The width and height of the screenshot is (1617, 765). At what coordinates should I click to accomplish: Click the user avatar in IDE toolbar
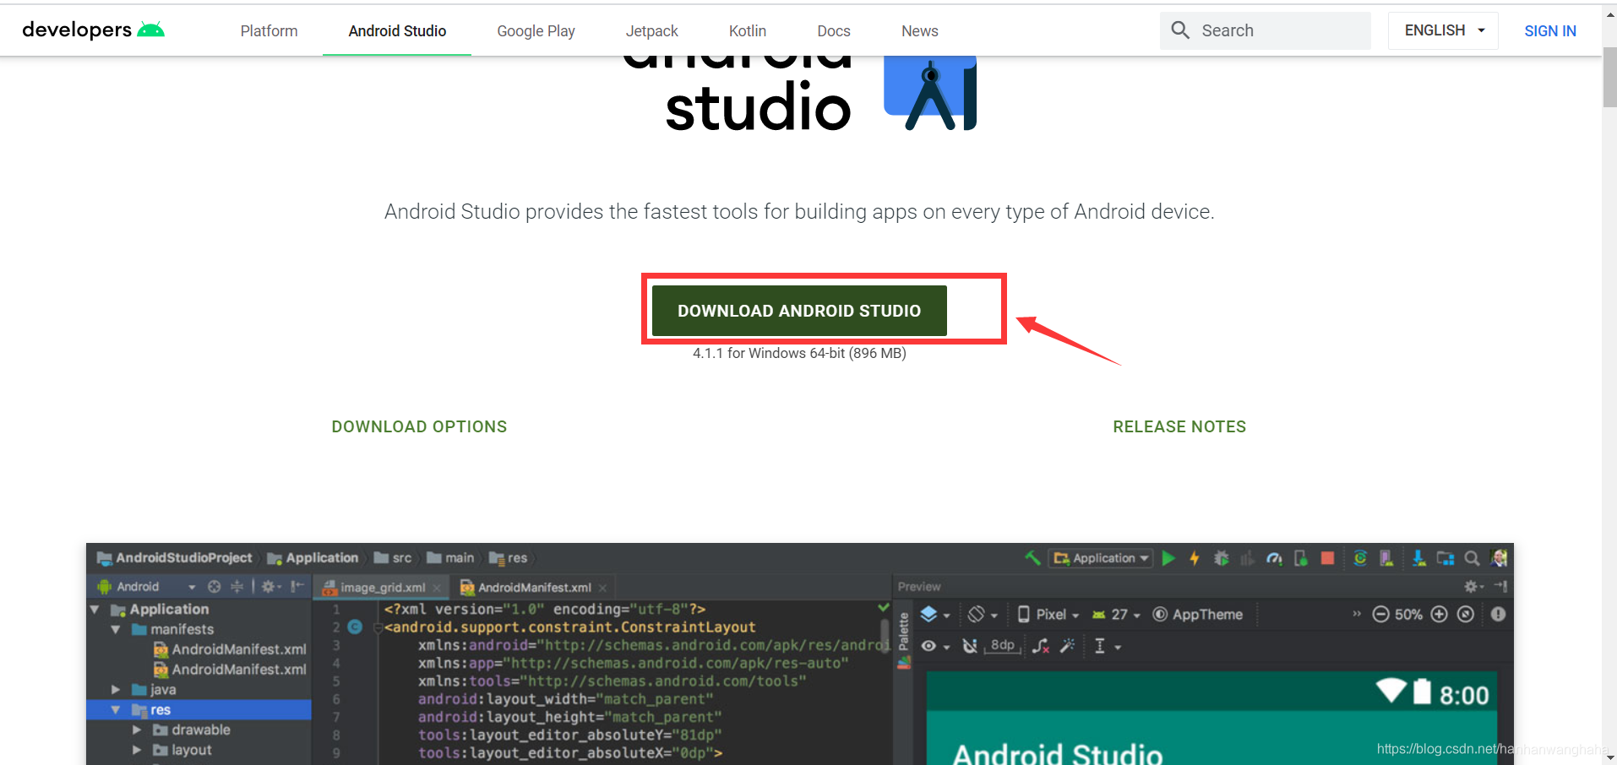pyautogui.click(x=1500, y=557)
